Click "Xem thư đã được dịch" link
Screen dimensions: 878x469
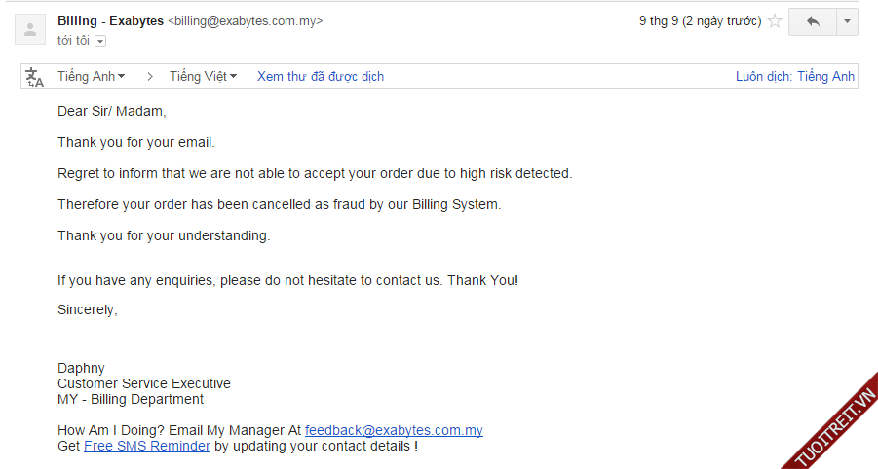pyautogui.click(x=321, y=76)
